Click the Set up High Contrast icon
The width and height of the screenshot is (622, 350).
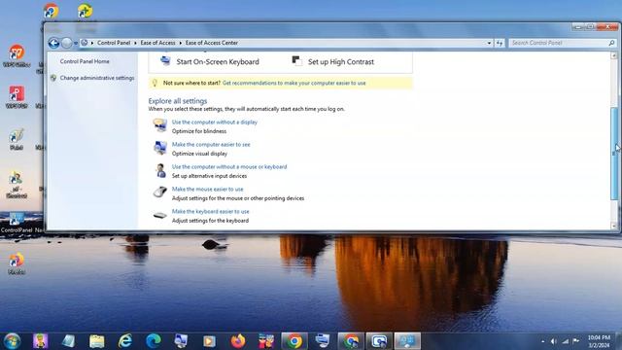pos(296,61)
